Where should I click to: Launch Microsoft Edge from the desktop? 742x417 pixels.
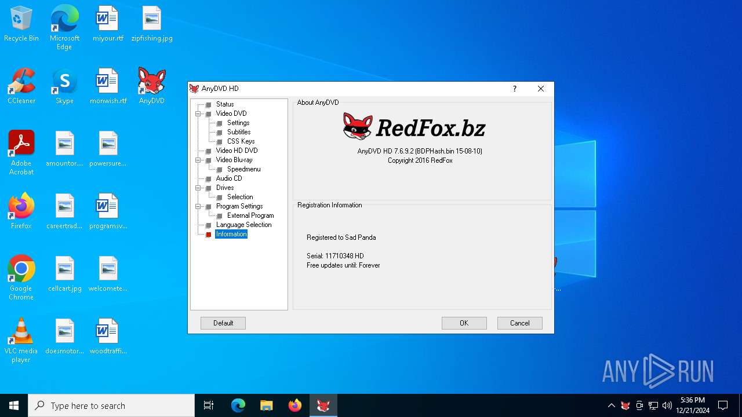(64, 28)
